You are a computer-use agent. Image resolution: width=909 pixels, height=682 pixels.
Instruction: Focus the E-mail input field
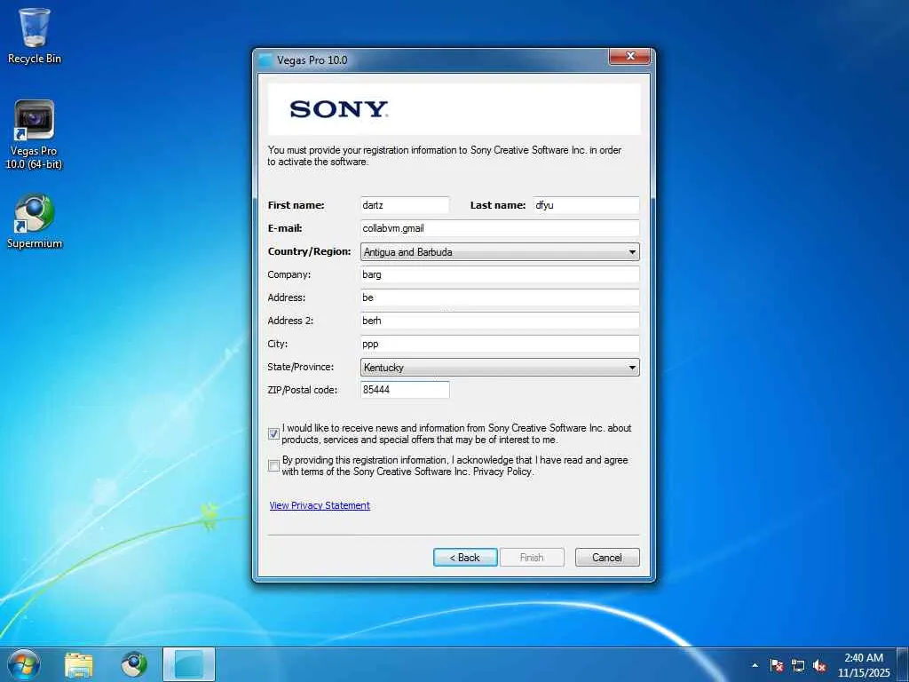click(x=500, y=228)
